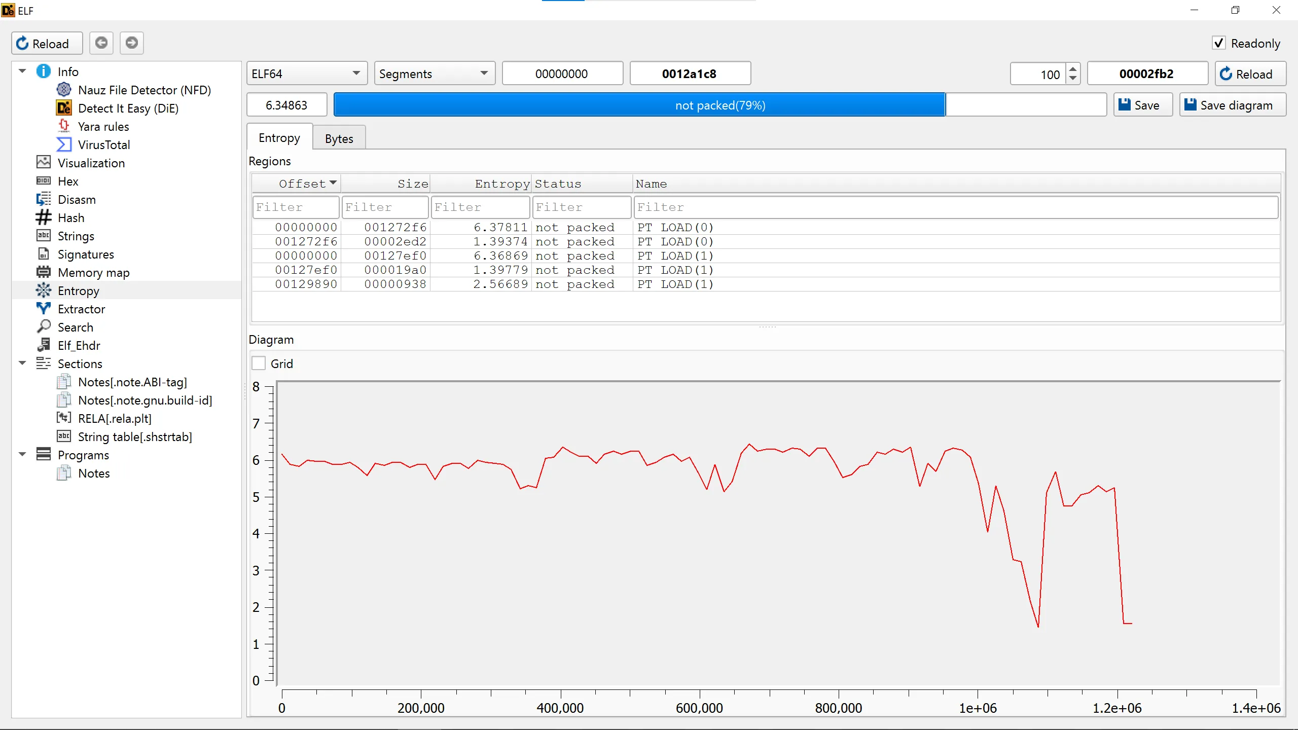Open the VirusTotal item
The image size is (1298, 730).
[x=103, y=145]
